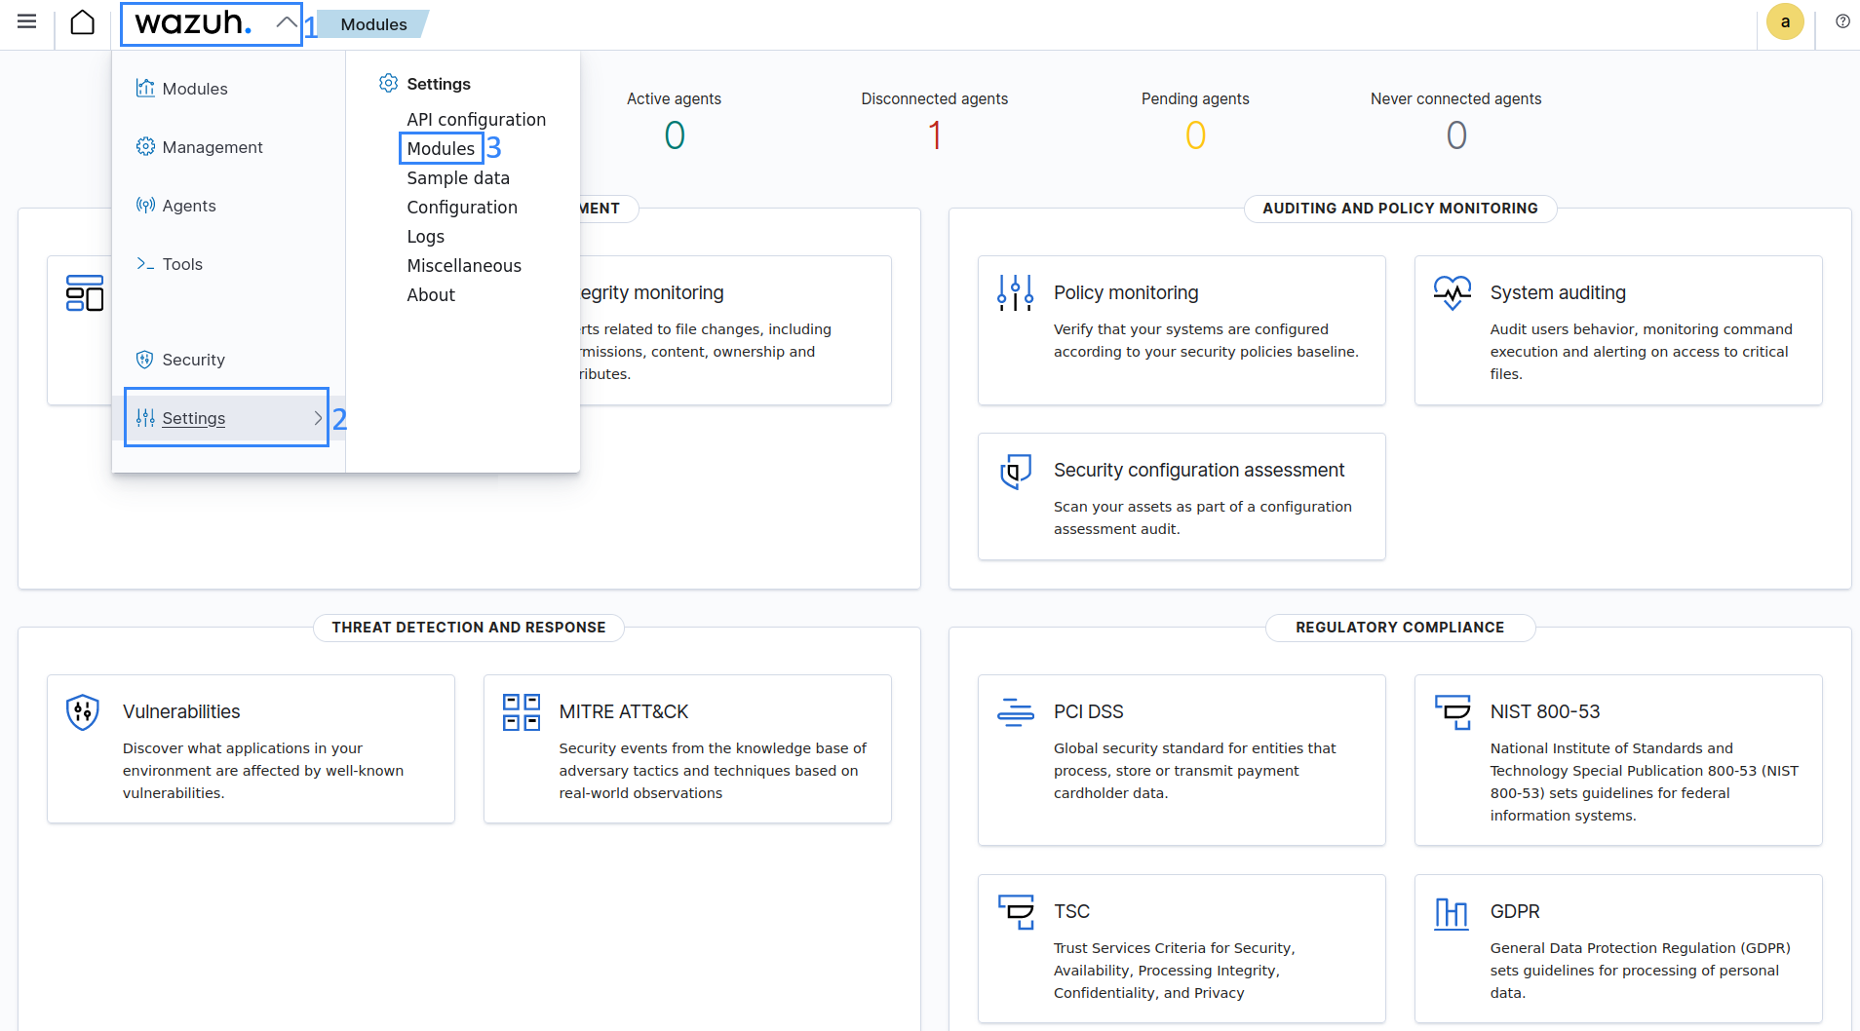Open the About page
The image size is (1860, 1031).
coord(431,295)
